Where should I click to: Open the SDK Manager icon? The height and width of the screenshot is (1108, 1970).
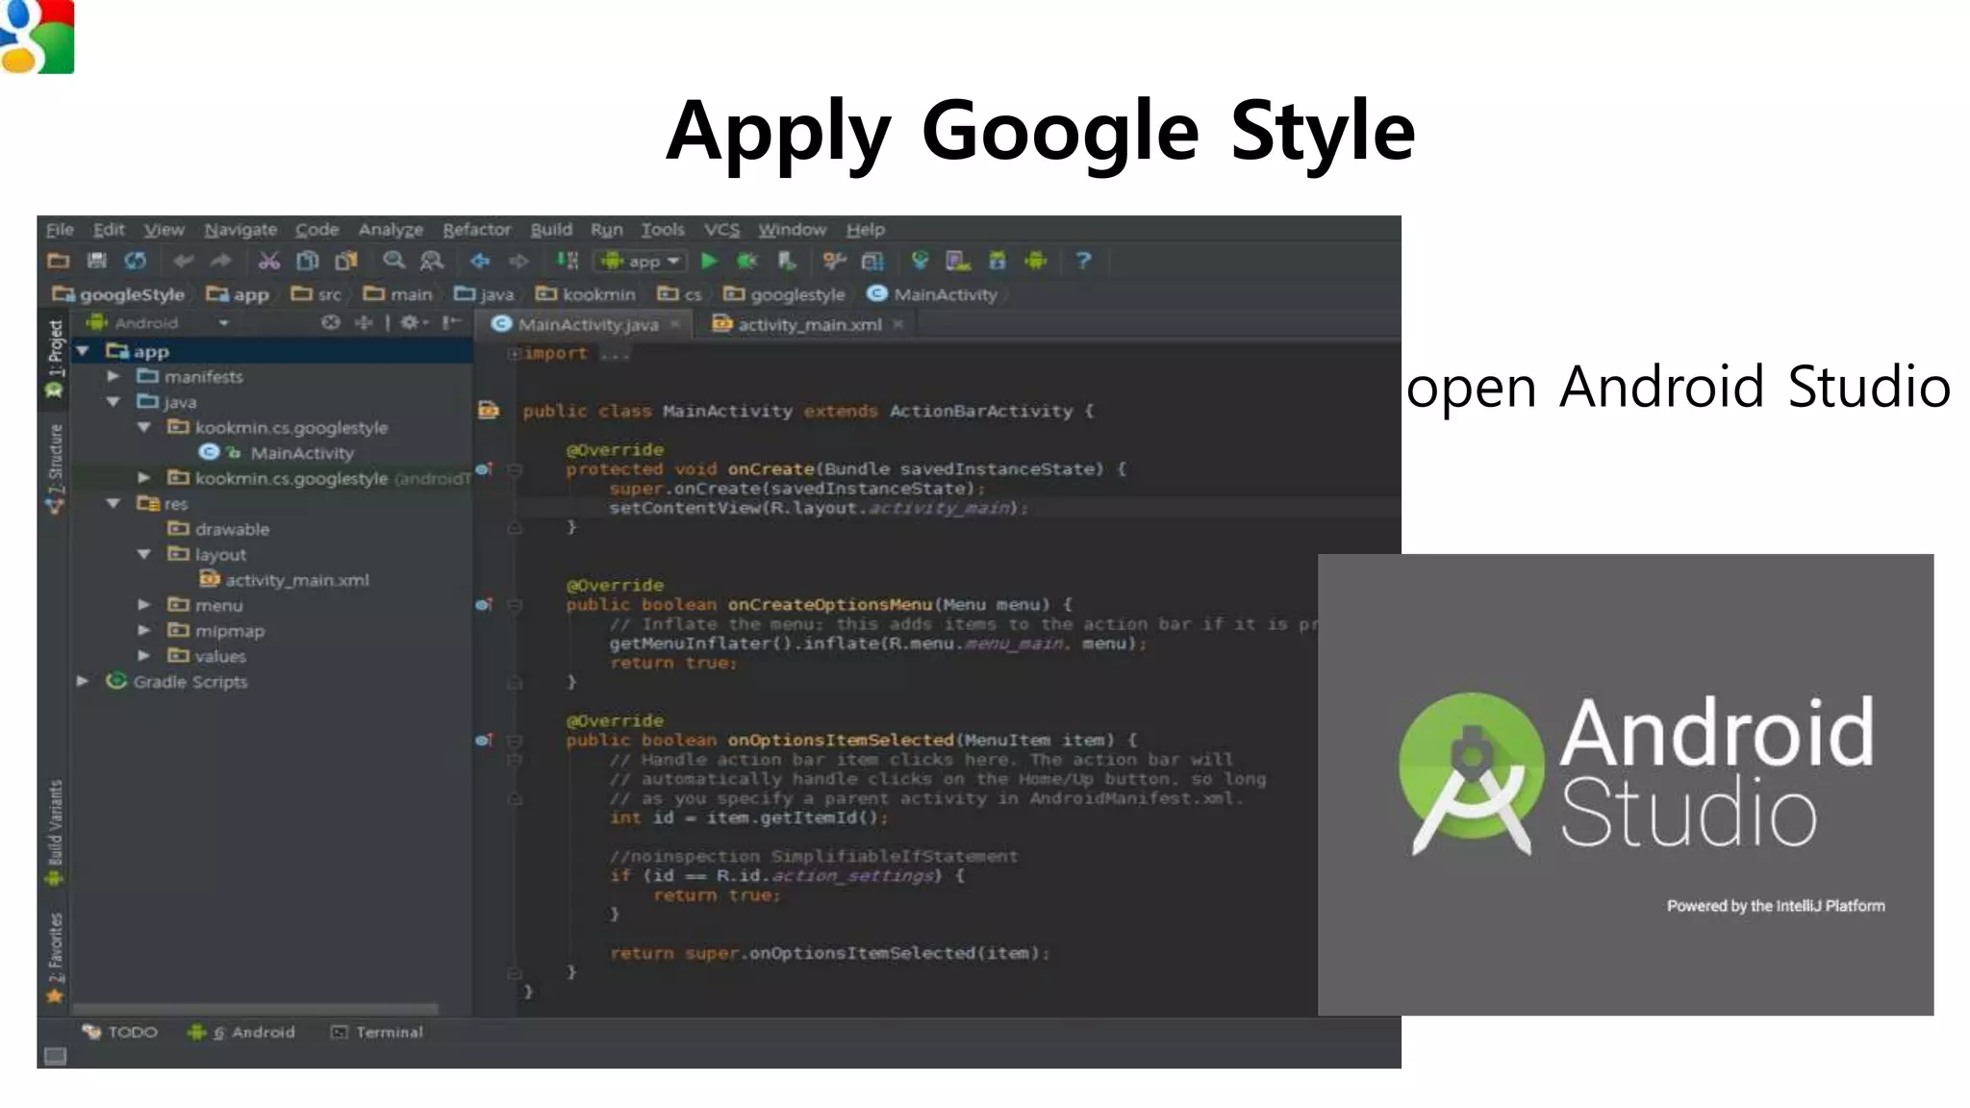(998, 261)
